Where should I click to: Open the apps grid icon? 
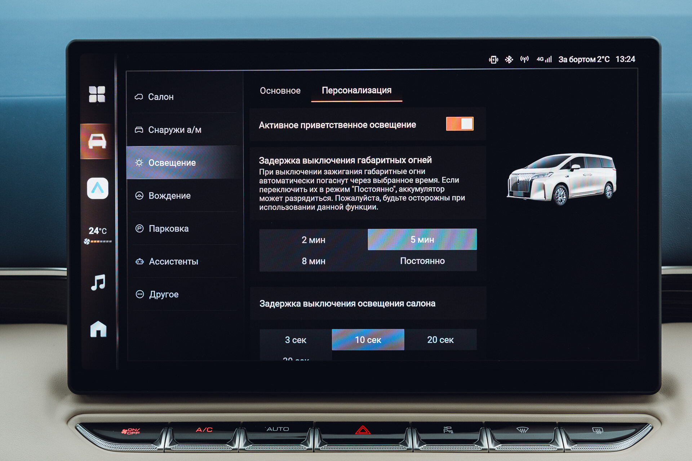pyautogui.click(x=97, y=94)
